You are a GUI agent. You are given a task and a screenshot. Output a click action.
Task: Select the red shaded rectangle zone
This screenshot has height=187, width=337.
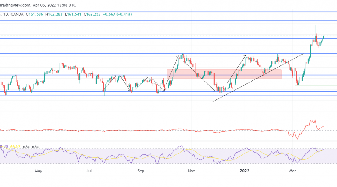coord(224,74)
